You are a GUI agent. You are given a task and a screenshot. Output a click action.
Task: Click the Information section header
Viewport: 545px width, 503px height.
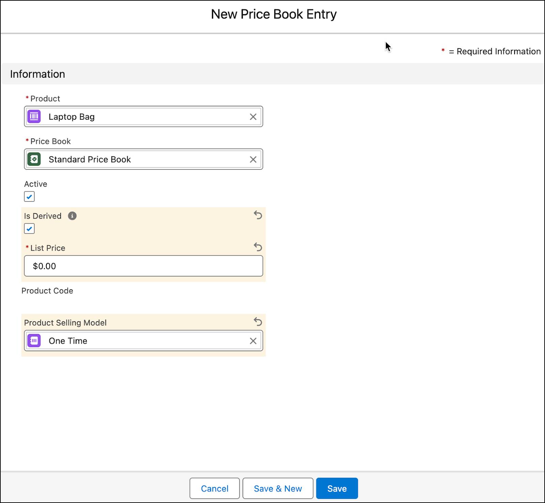pyautogui.click(x=272, y=74)
